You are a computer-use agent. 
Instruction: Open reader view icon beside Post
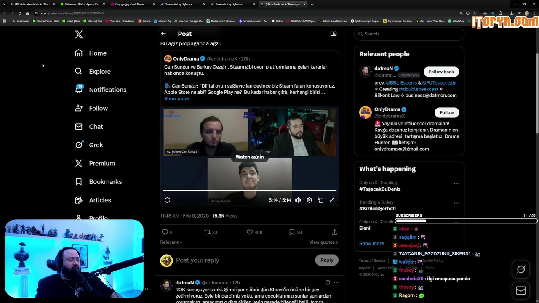pyautogui.click(x=334, y=34)
